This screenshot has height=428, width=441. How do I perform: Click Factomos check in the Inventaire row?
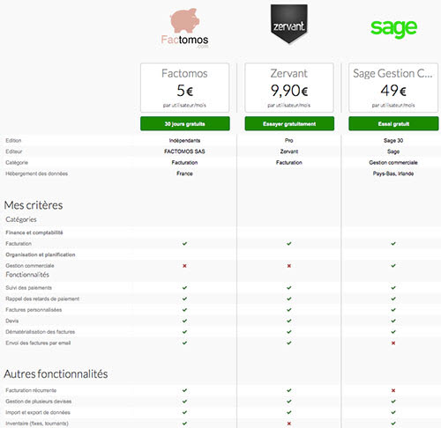click(184, 424)
